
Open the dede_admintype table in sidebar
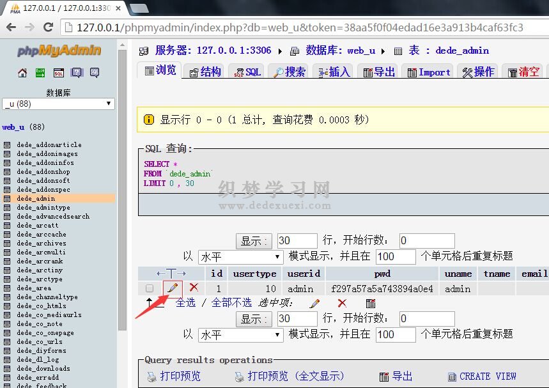pos(43,208)
